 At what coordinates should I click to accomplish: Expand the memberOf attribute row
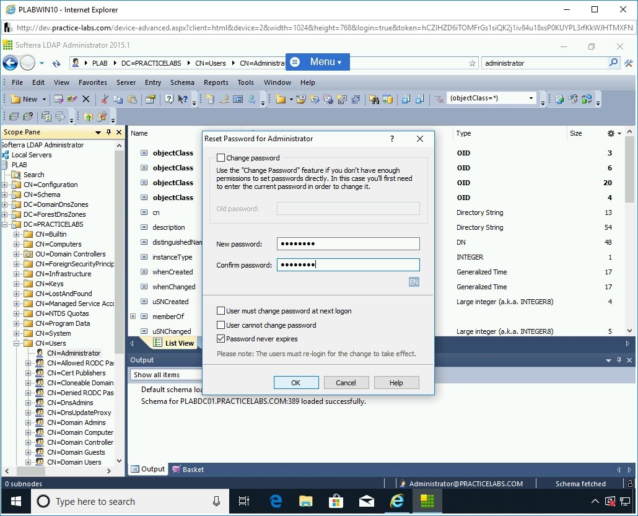133,317
